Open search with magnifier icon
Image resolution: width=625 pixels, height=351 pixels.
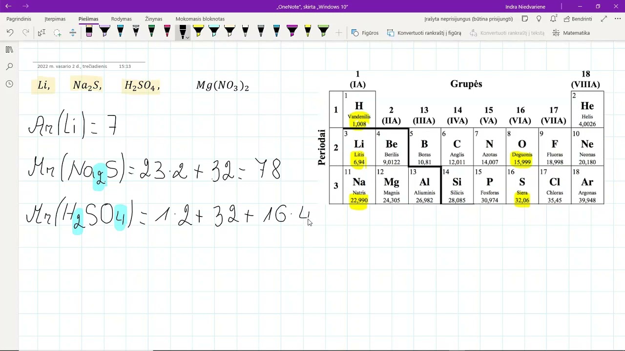click(x=9, y=67)
